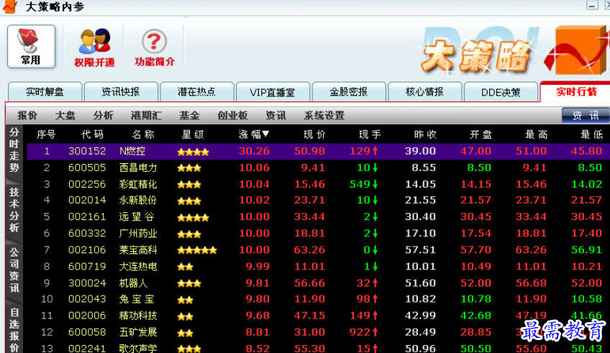Viewport: 610px width, 353px height.
Task: Select stock 机器人
Action: pyautogui.click(x=133, y=283)
